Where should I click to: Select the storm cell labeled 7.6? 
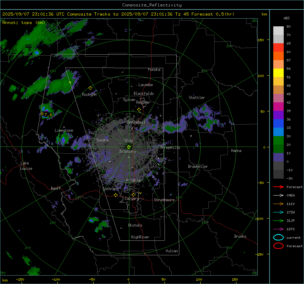[47, 114]
